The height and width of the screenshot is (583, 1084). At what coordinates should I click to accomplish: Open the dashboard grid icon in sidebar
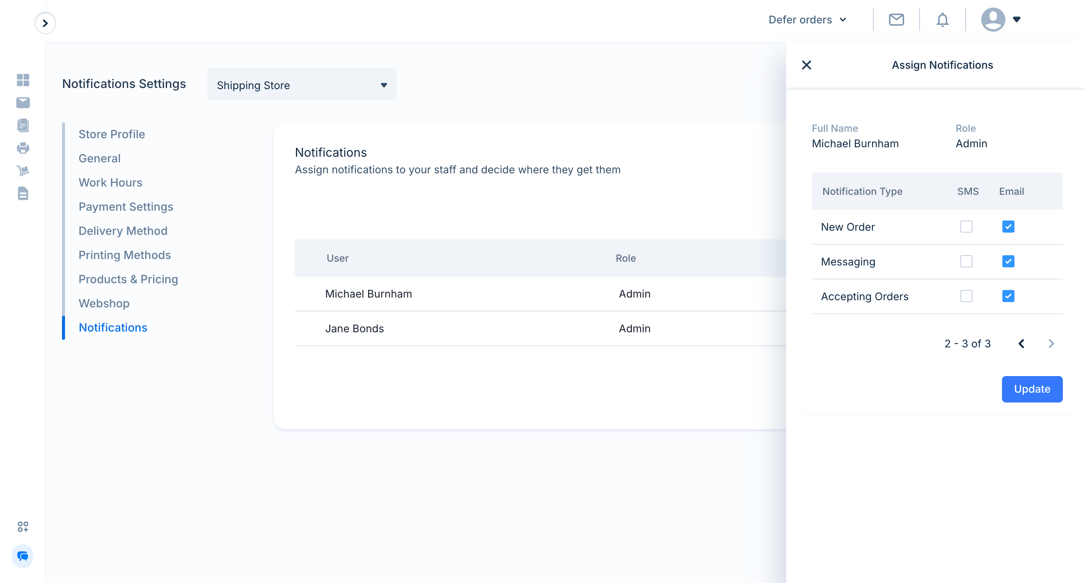[x=23, y=80]
